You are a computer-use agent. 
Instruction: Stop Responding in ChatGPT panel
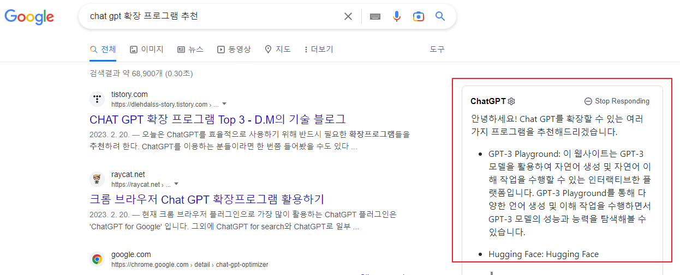pyautogui.click(x=617, y=101)
